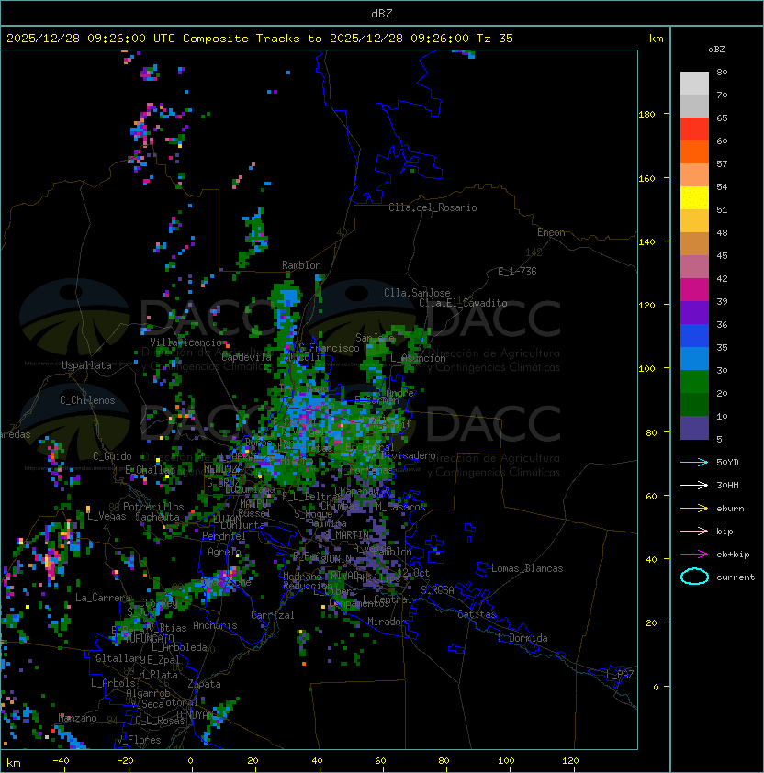Click the 'Cacheuta' place label

point(157,517)
